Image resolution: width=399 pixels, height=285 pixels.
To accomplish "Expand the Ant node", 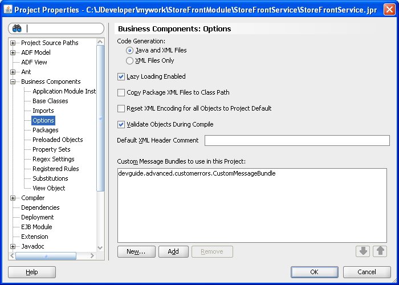I will click(x=13, y=72).
